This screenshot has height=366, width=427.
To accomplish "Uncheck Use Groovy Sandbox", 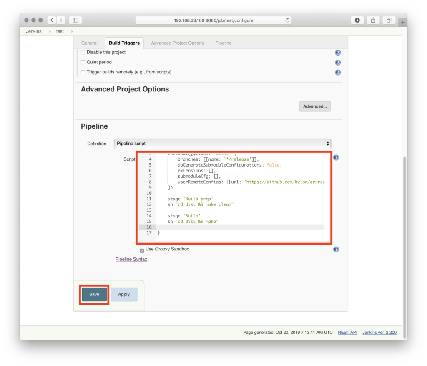I will (x=142, y=250).
